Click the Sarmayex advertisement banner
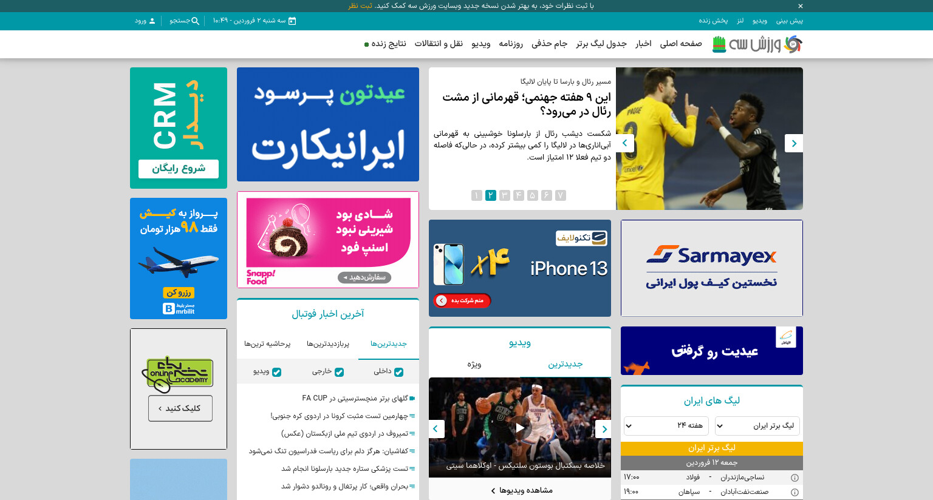 [712, 268]
